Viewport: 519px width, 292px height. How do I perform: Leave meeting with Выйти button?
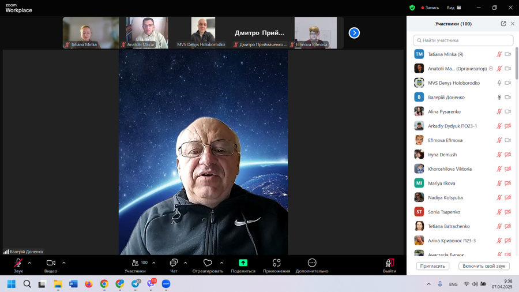point(390,265)
